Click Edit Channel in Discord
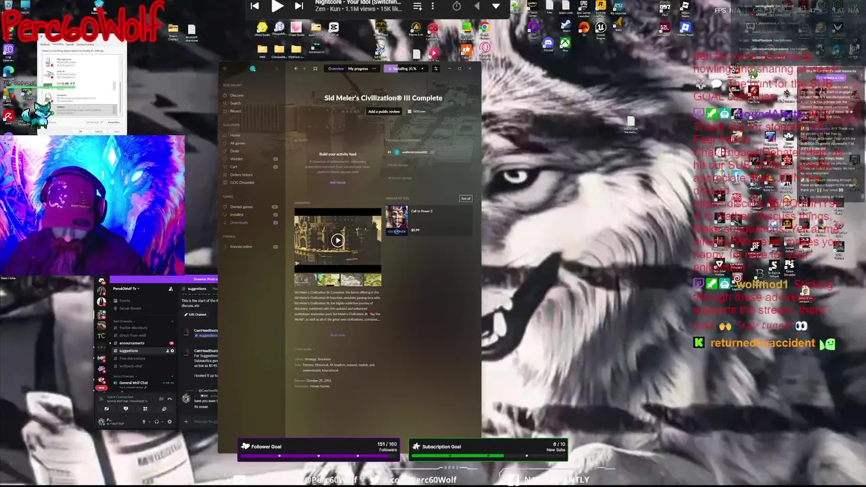Image resolution: width=866 pixels, height=487 pixels. coord(196,315)
